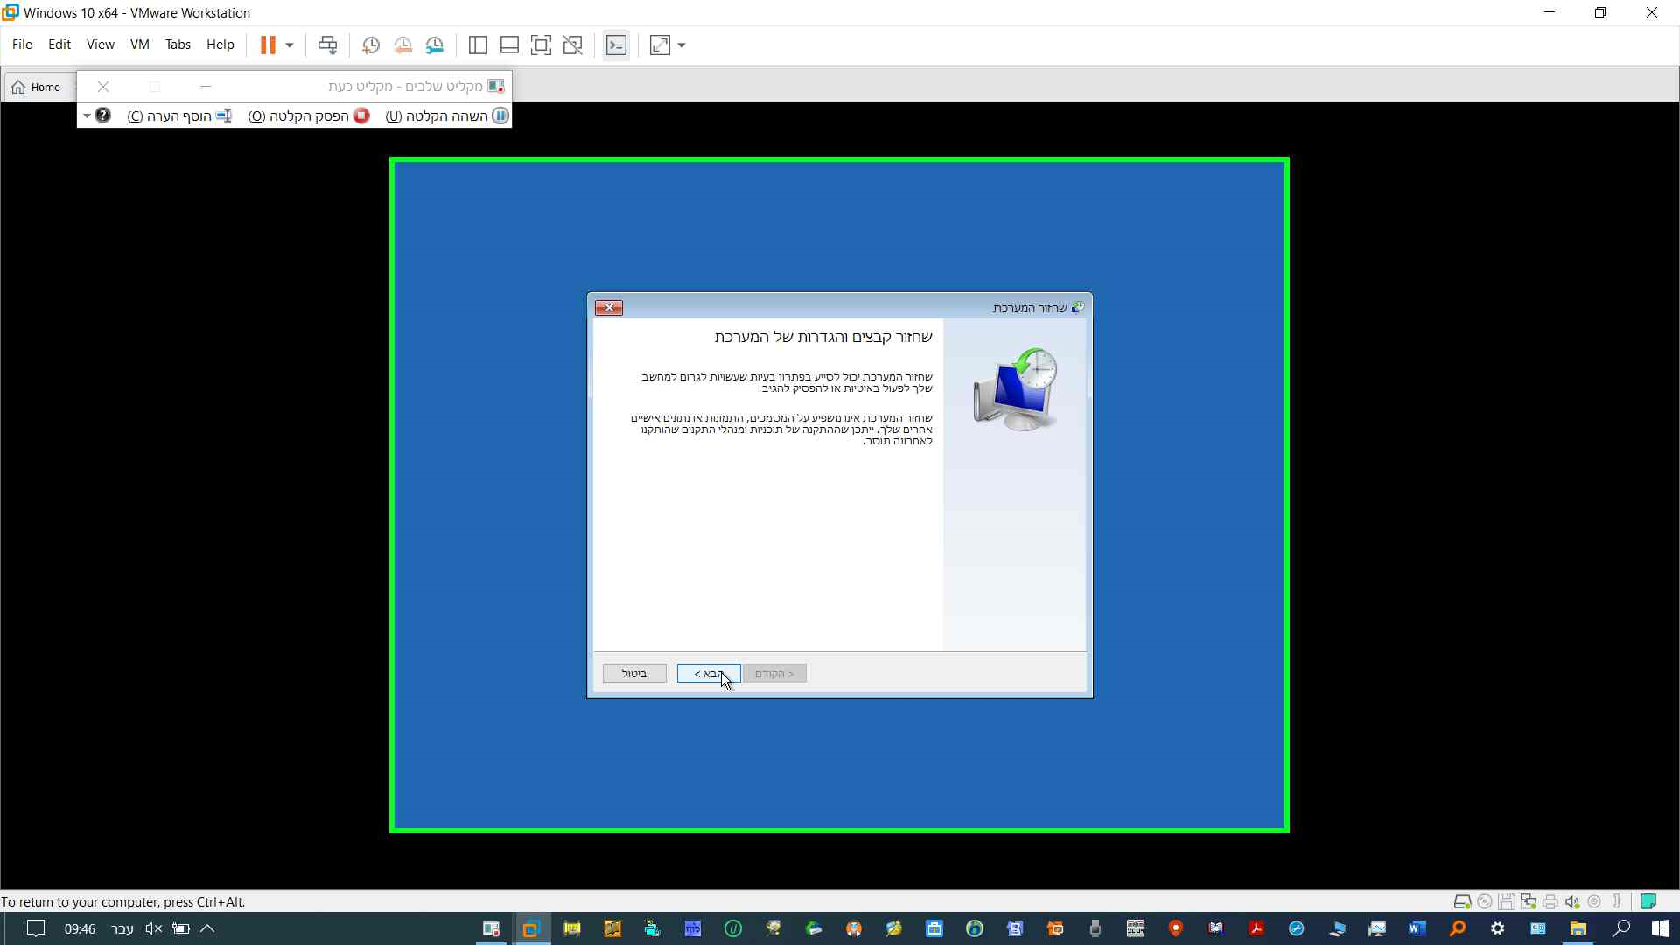Viewport: 1680px width, 945px height.
Task: Open the VM menu
Action: point(139,45)
